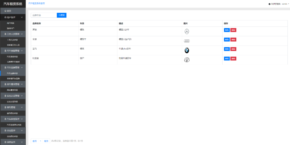Screen dimensions: 290x145
Task: Open 汽车租赁信息列表 in the sidebar
Action: [14, 125]
